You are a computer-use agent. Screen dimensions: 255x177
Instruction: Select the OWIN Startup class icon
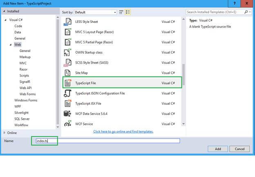pos(67,52)
